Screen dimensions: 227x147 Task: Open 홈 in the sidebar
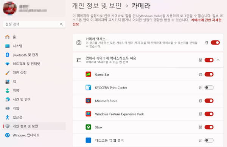click(x=34, y=37)
